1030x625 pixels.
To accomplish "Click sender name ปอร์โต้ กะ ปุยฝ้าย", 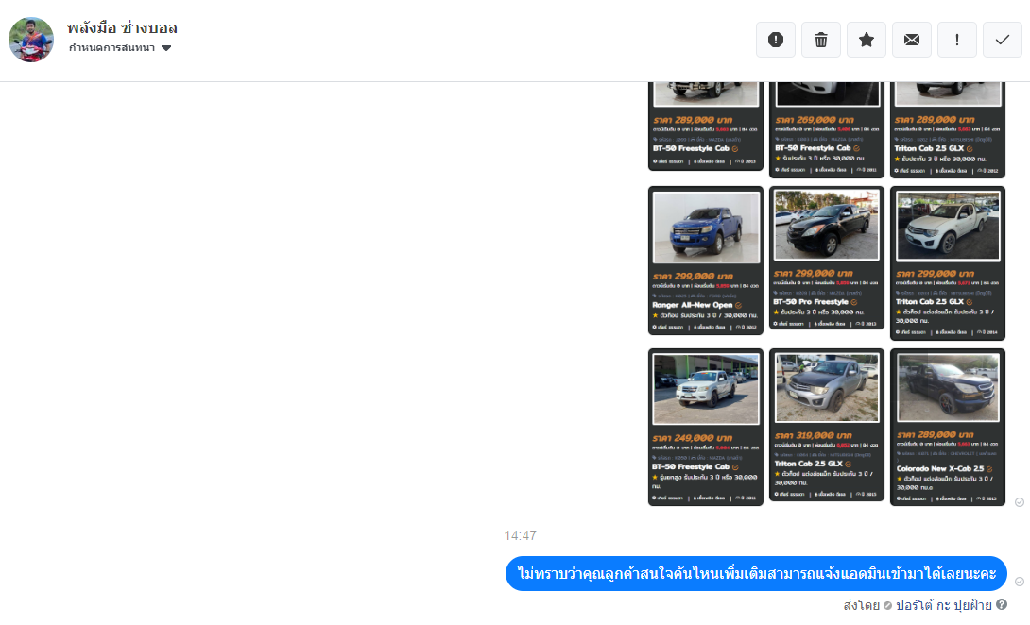I will tap(943, 605).
